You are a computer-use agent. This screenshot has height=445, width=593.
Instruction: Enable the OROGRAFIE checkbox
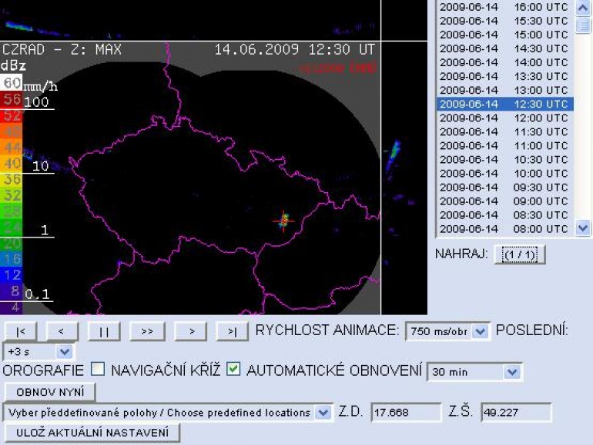coord(98,369)
